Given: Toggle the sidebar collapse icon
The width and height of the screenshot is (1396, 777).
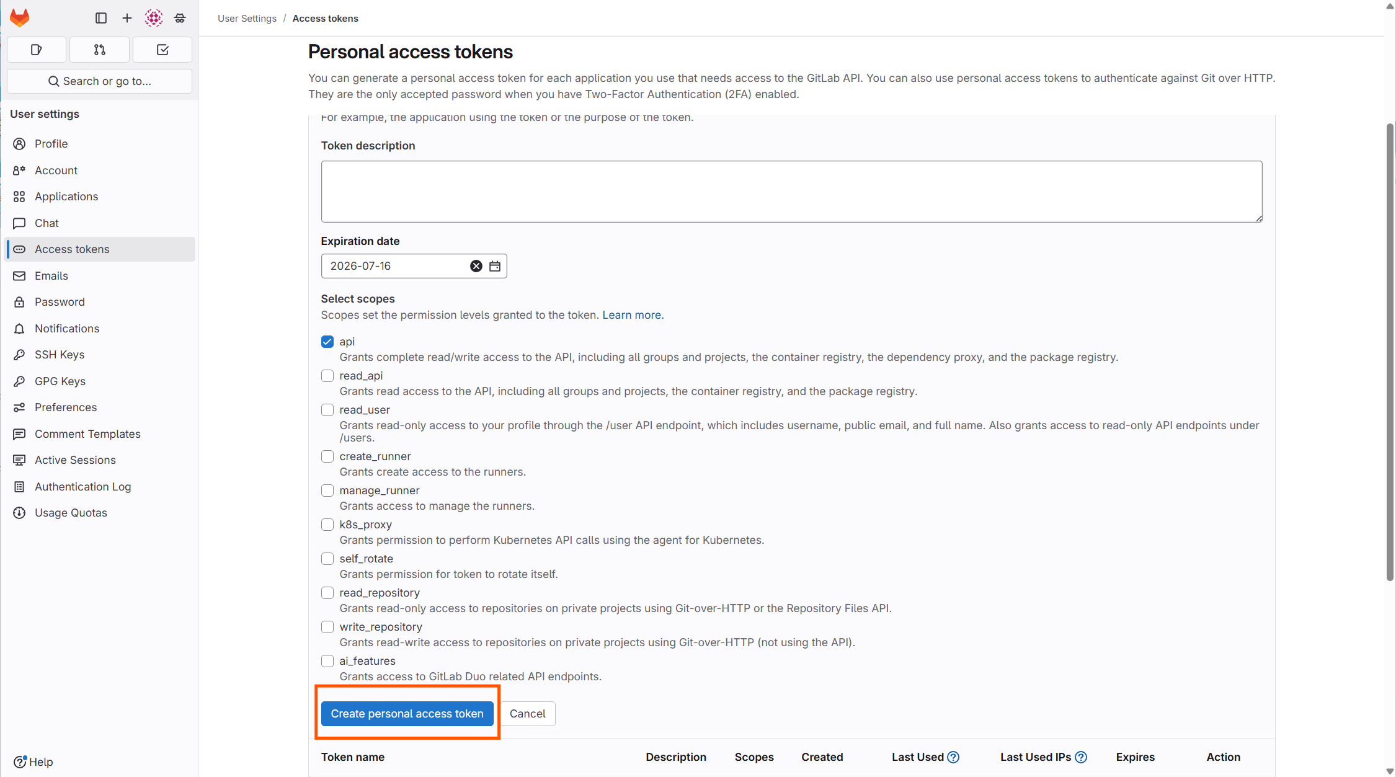Looking at the screenshot, I should (x=101, y=18).
